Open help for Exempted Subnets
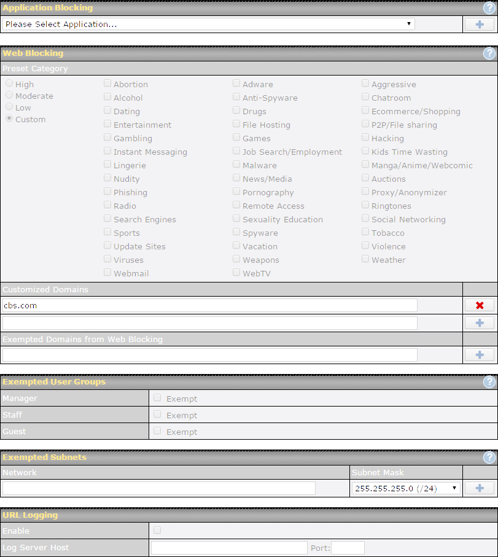The image size is (498, 557). [x=489, y=457]
